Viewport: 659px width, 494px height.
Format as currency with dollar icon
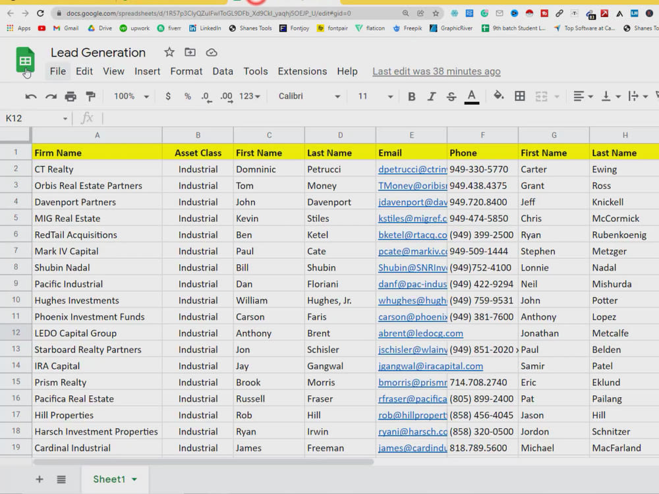(168, 96)
